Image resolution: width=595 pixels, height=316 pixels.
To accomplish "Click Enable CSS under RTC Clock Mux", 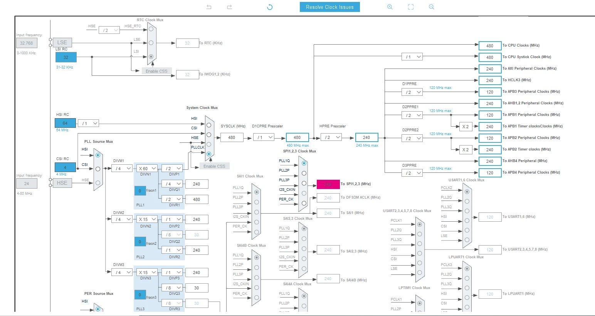I will (156, 71).
